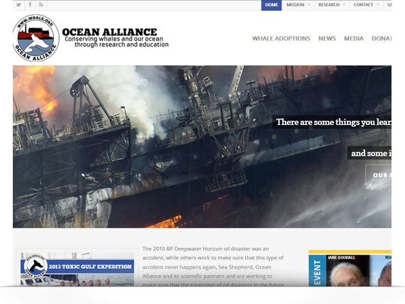Open the RSS feed icon
Viewport: 405px width, 304px height.
(x=41, y=5)
